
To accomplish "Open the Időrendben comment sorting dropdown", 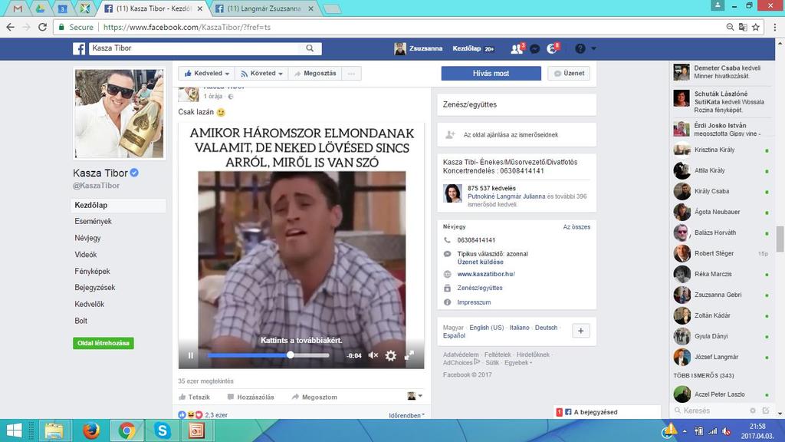I will [x=406, y=415].
